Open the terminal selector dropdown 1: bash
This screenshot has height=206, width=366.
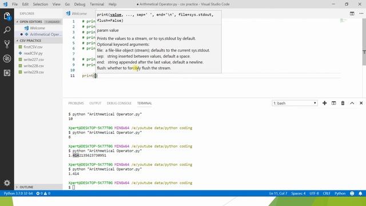[295, 103]
